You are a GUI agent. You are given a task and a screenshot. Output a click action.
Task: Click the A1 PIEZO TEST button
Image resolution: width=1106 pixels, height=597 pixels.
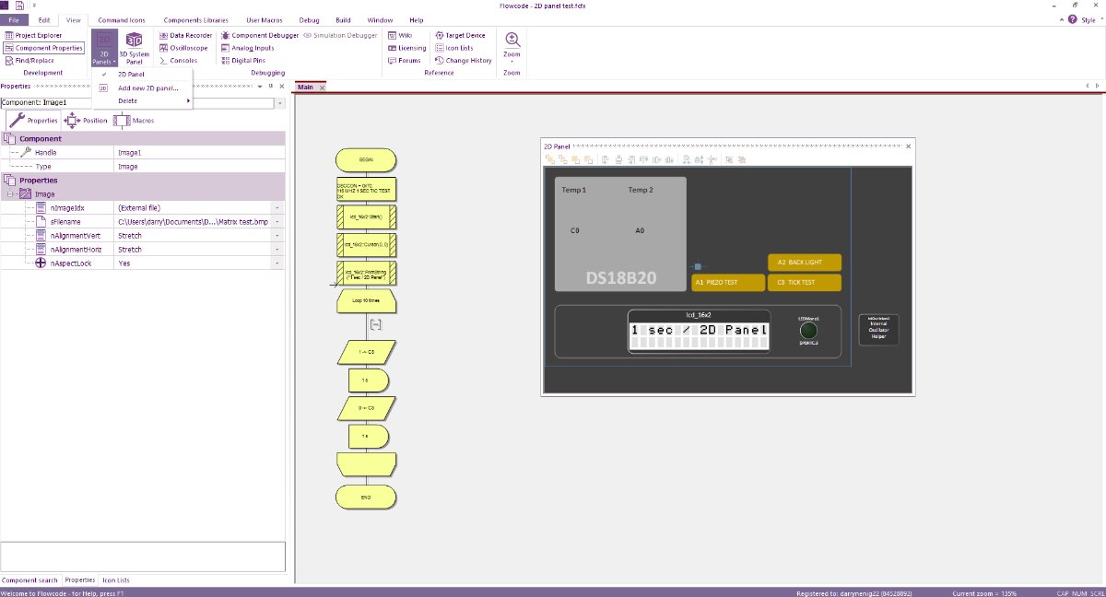coord(729,282)
